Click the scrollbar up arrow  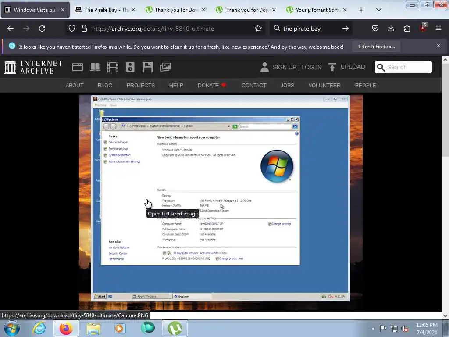coord(445,60)
